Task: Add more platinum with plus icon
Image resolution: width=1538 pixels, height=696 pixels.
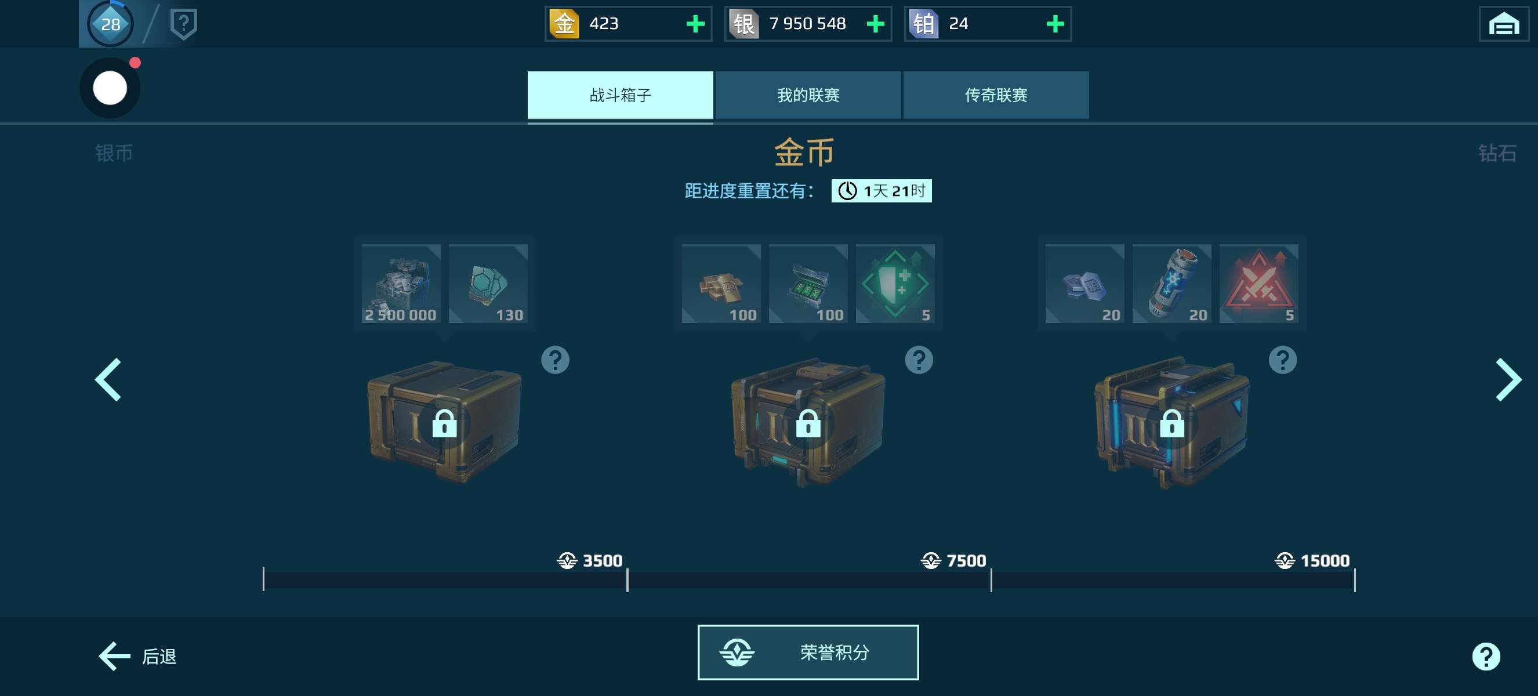Action: click(1055, 24)
